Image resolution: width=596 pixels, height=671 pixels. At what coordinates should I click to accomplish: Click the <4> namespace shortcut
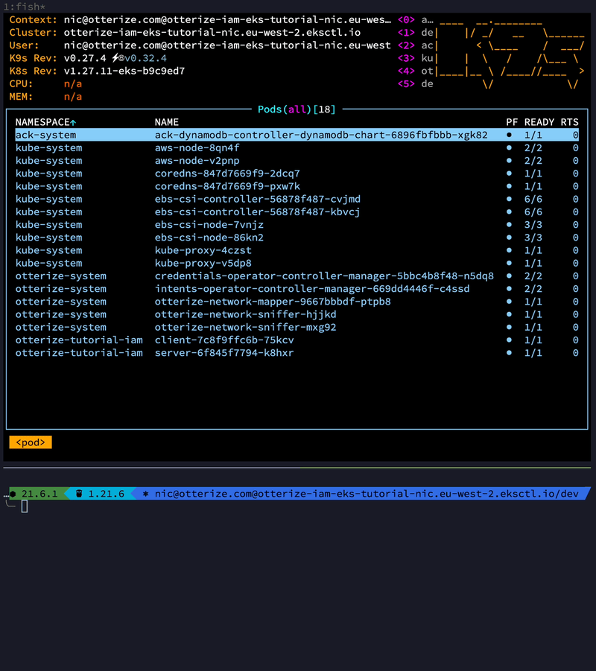pyautogui.click(x=406, y=71)
